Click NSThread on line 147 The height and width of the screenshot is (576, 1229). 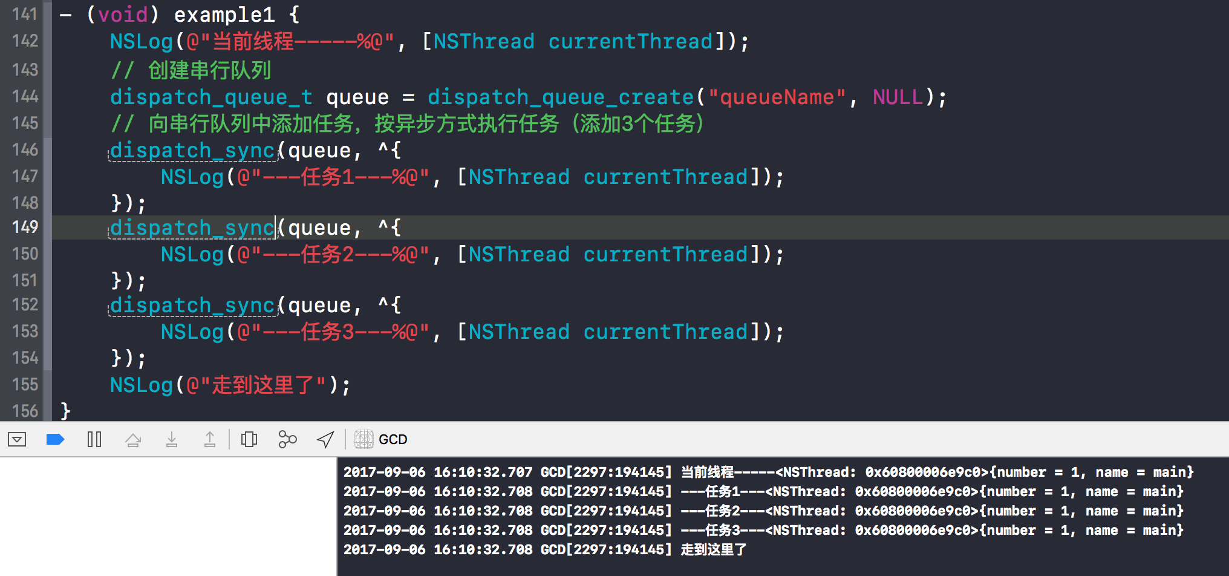(519, 177)
